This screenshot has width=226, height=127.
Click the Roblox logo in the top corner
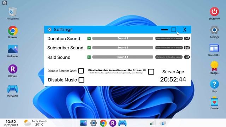[x=5, y=3]
